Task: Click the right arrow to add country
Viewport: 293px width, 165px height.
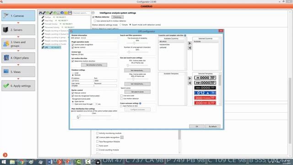Action: click(190, 43)
